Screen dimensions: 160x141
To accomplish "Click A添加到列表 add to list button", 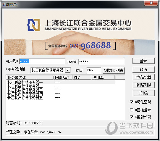I will pyautogui.click(x=114, y=70).
